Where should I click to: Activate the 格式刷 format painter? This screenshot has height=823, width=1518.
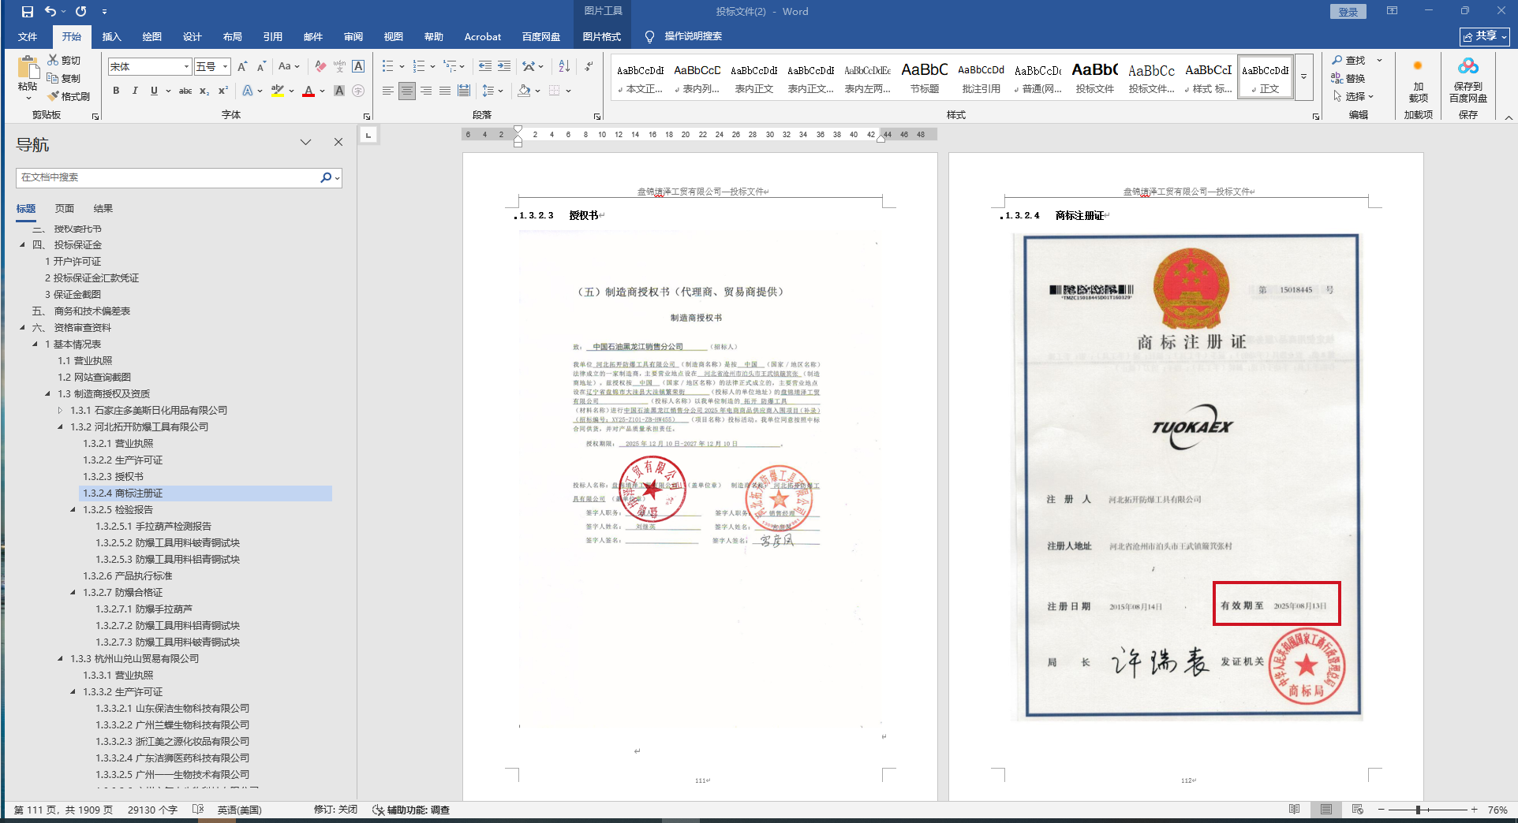point(69,96)
